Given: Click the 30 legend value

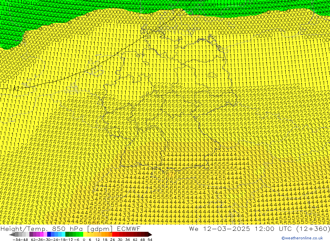Looking at the screenshot, I should pos(120,240).
